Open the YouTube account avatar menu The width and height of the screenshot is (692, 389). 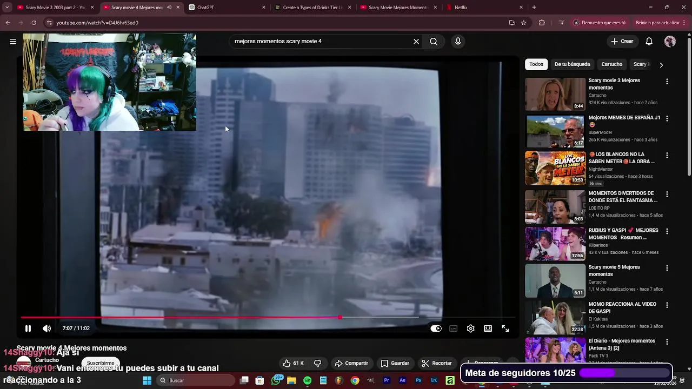click(670, 41)
